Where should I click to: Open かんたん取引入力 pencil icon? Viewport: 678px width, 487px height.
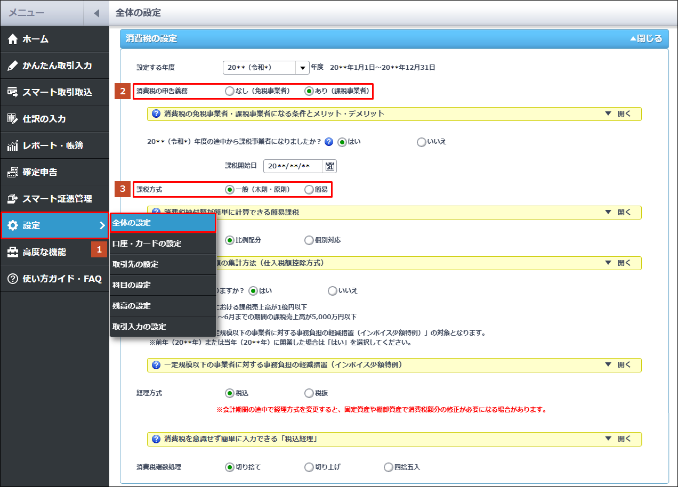(x=13, y=66)
